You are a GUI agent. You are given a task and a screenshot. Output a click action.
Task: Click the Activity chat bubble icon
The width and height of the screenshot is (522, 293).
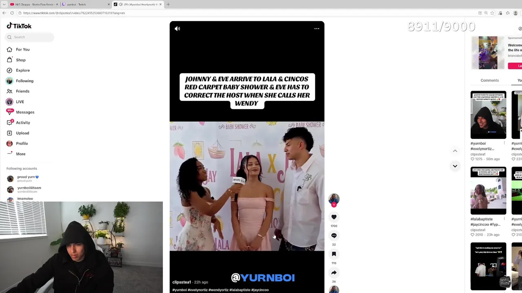tap(9, 122)
